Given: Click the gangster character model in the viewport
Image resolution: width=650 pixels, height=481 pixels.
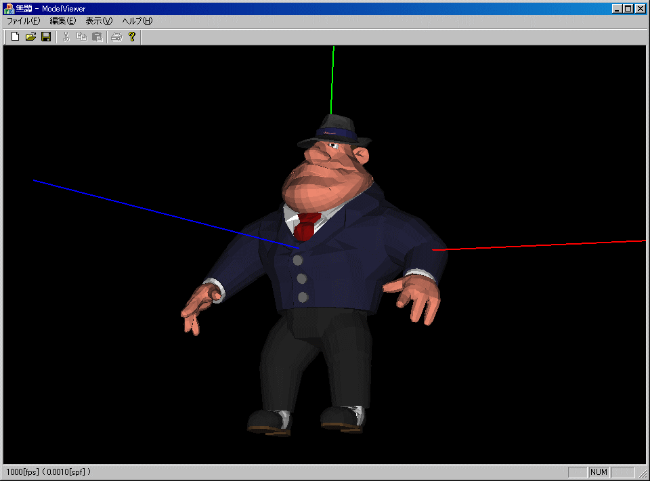Looking at the screenshot, I should [316, 274].
